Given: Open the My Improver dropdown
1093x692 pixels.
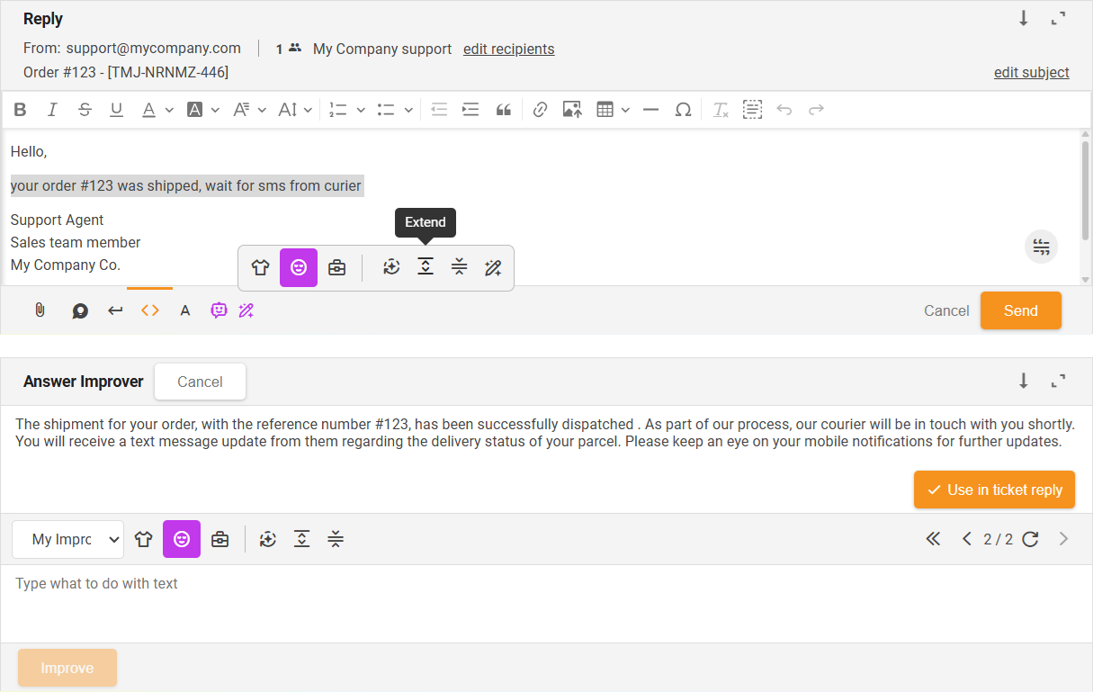Looking at the screenshot, I should pos(67,539).
